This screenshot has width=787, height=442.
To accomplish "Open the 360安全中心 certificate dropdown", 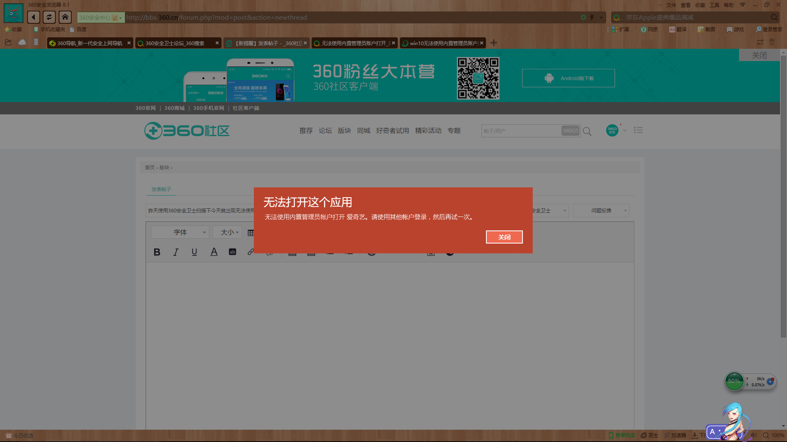I will (101, 18).
